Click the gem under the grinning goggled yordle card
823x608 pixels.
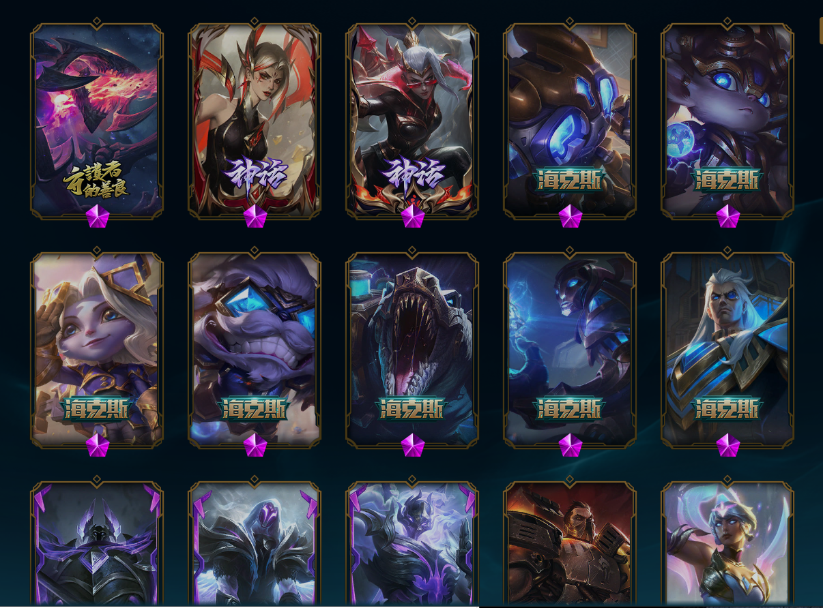tap(255, 446)
